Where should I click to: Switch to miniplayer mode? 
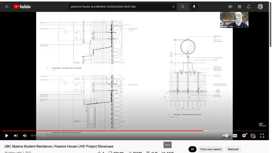pos(253,136)
